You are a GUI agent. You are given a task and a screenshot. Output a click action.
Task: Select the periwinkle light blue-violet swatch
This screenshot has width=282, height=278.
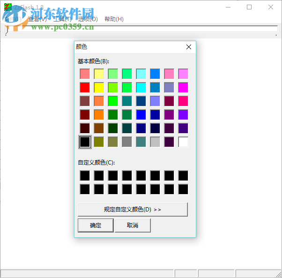155,101
